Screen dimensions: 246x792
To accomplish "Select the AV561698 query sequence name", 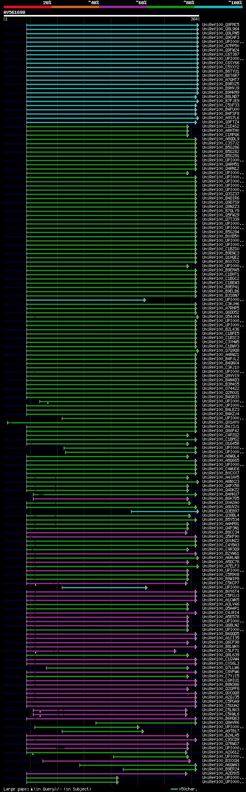I will click(x=14, y=12).
